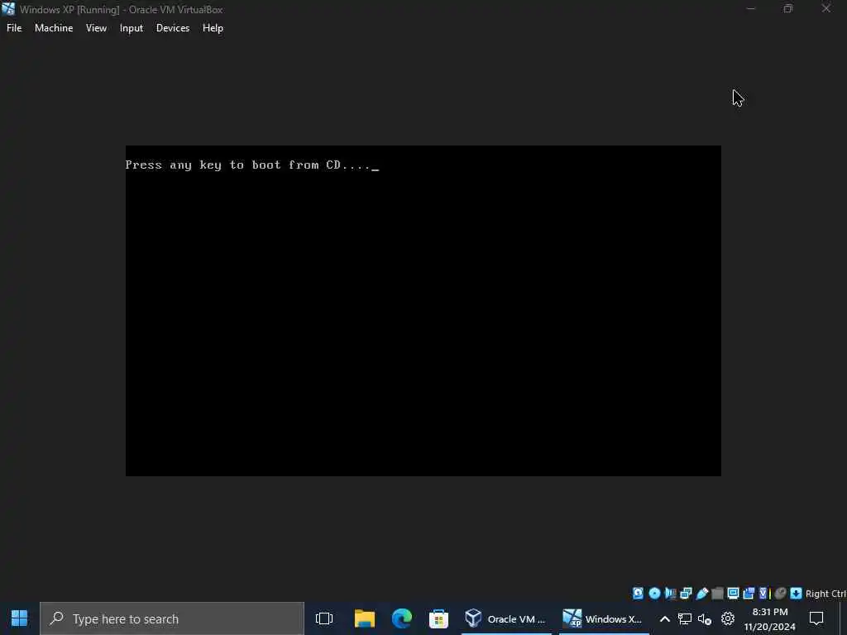Click inside the VM boot screen
The height and width of the screenshot is (635, 847).
(423, 311)
